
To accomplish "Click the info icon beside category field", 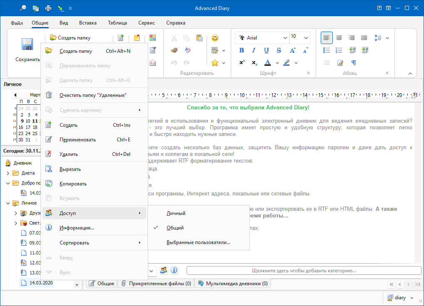I will click(x=174, y=270).
